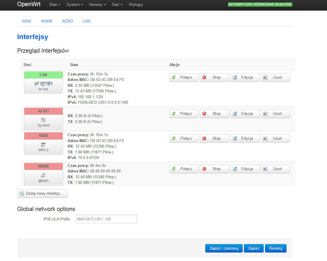Click the IPv6 ULA-Prefix input field
The width and height of the screenshot is (327, 261).
[106, 219]
